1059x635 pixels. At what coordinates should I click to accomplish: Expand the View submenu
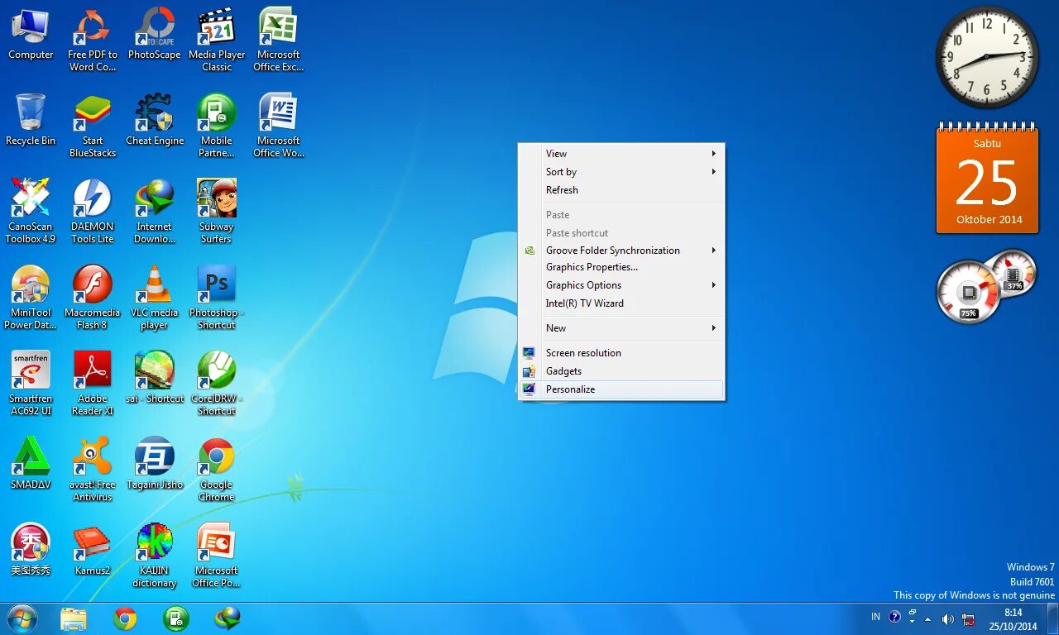pos(621,154)
